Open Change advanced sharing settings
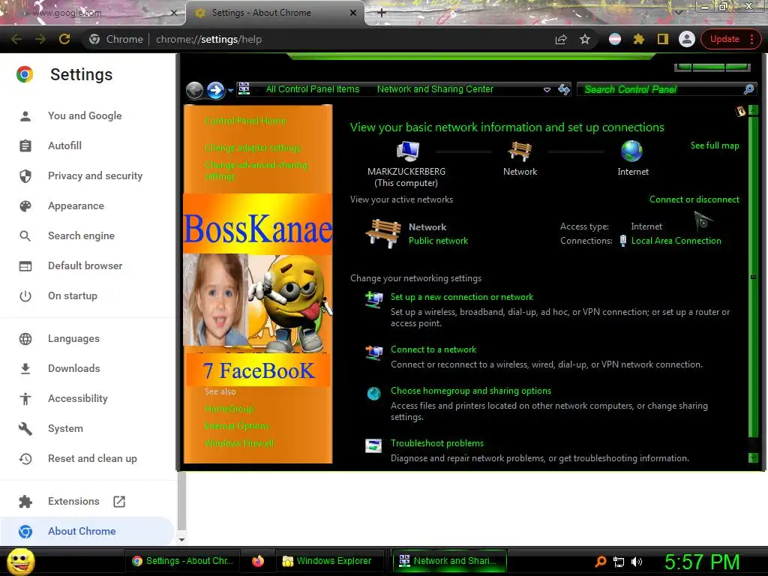This screenshot has width=768, height=576. (256, 170)
